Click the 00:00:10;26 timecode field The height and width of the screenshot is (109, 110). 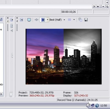tap(69, 12)
